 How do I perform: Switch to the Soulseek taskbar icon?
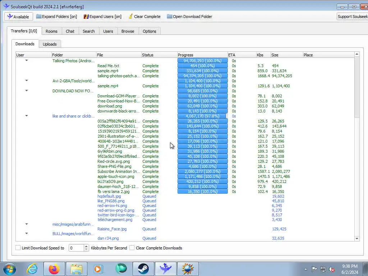(x=165, y=269)
